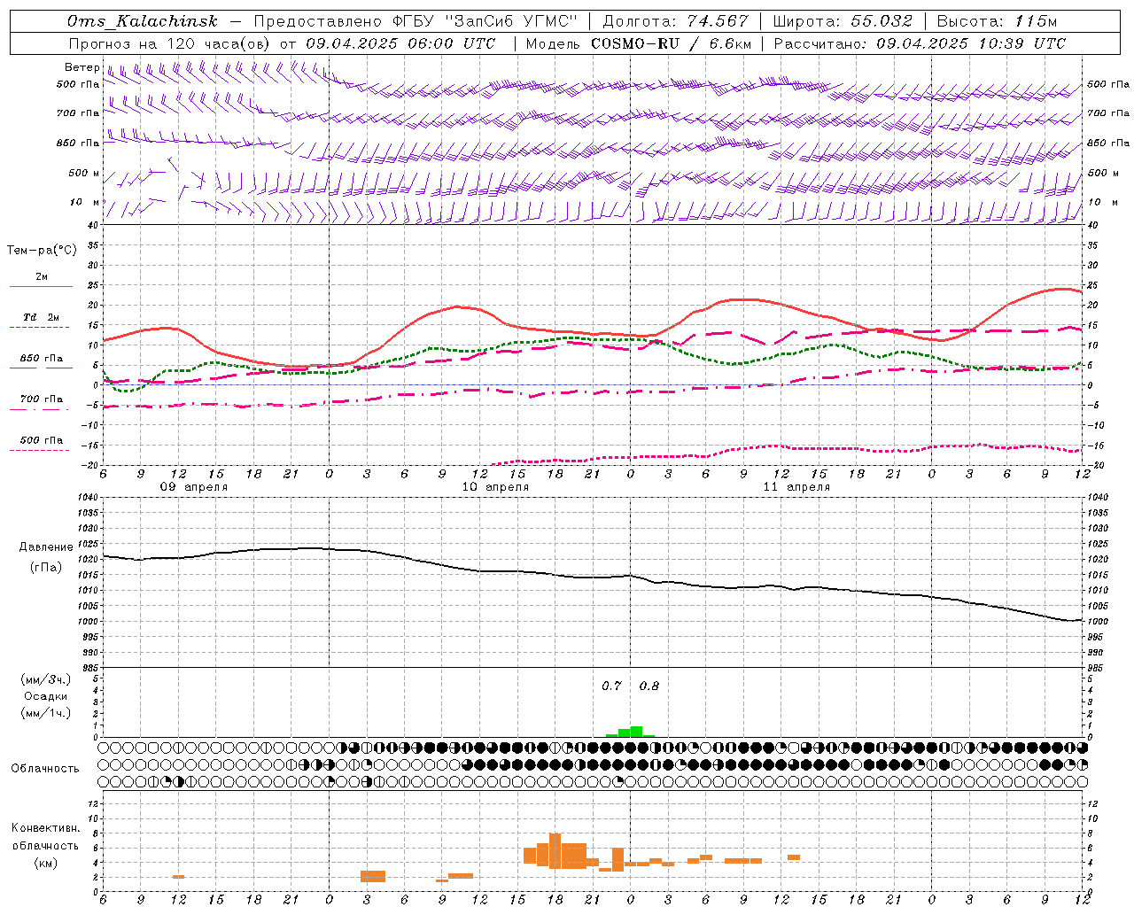Select the 2м temperature legend entry
Image resolution: width=1134 pixels, height=907 pixels.
(x=41, y=277)
